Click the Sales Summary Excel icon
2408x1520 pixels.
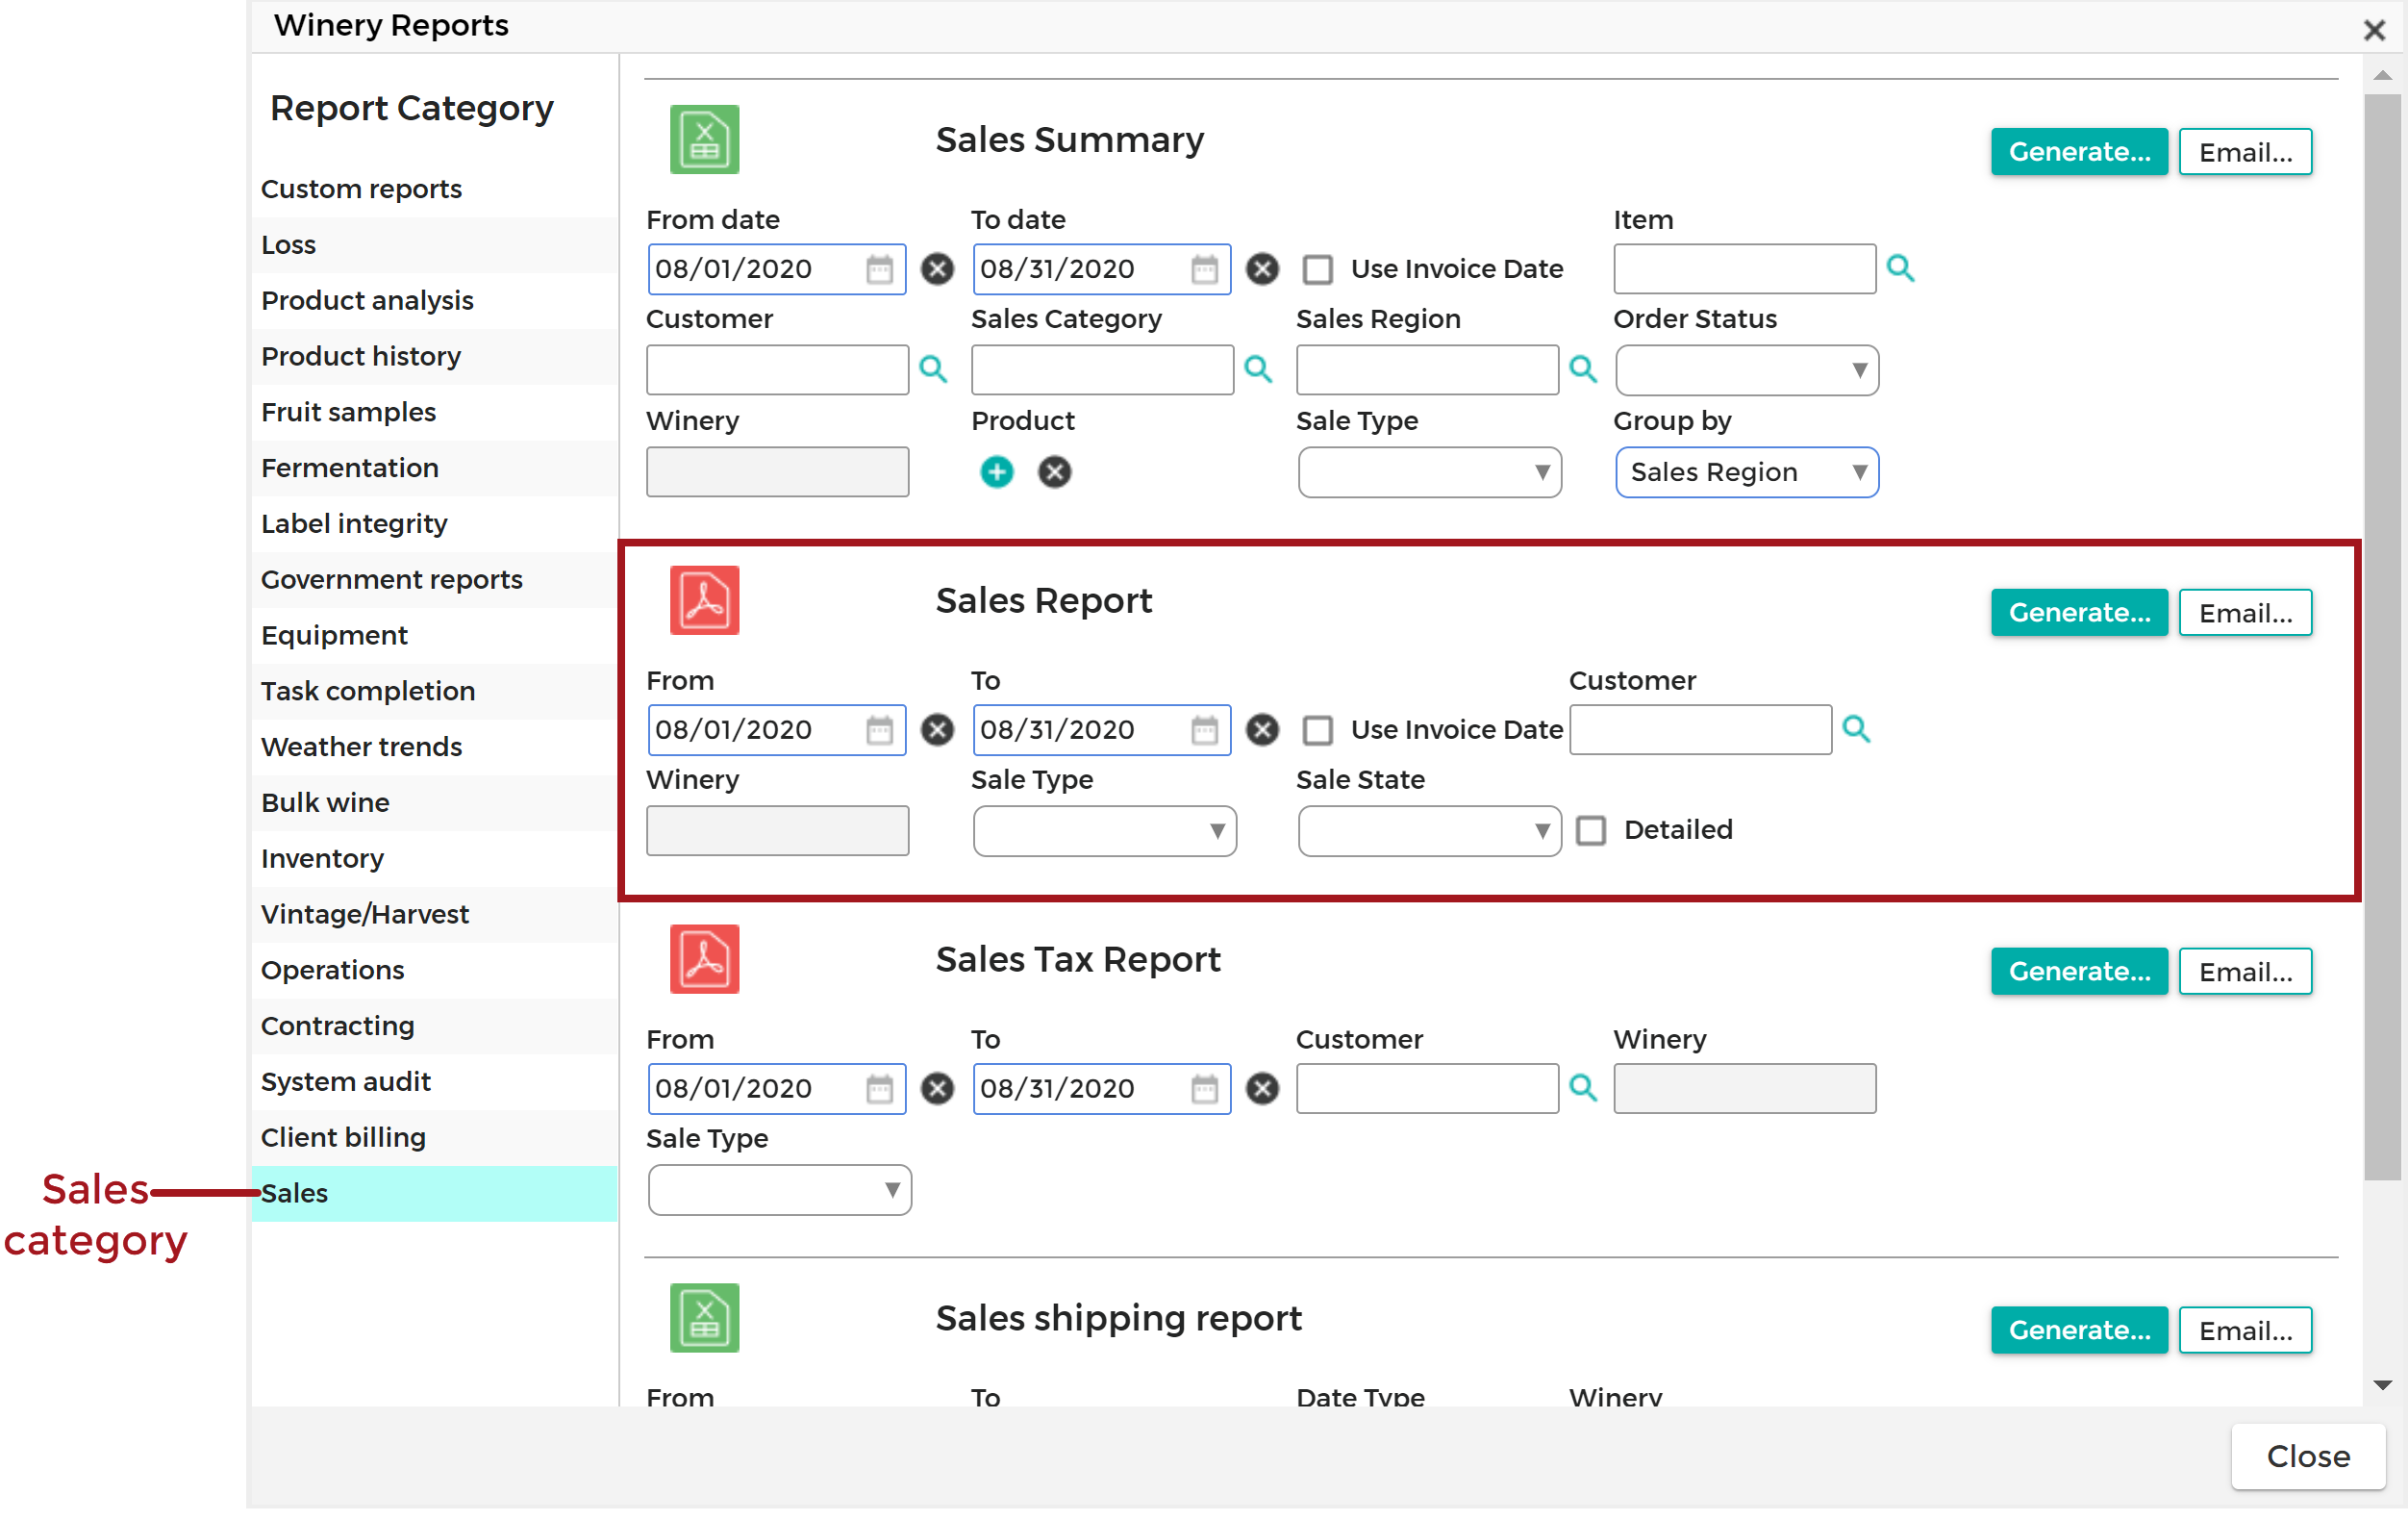pos(704,139)
